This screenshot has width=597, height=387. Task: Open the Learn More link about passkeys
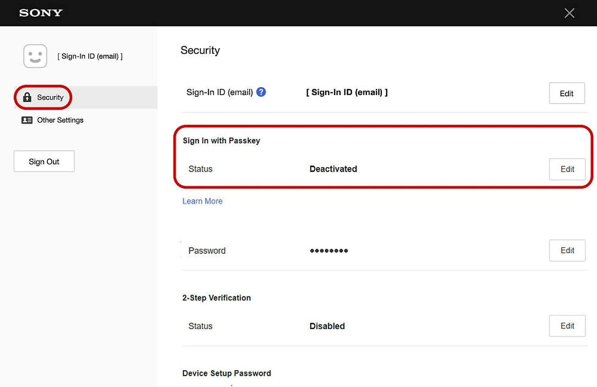202,201
